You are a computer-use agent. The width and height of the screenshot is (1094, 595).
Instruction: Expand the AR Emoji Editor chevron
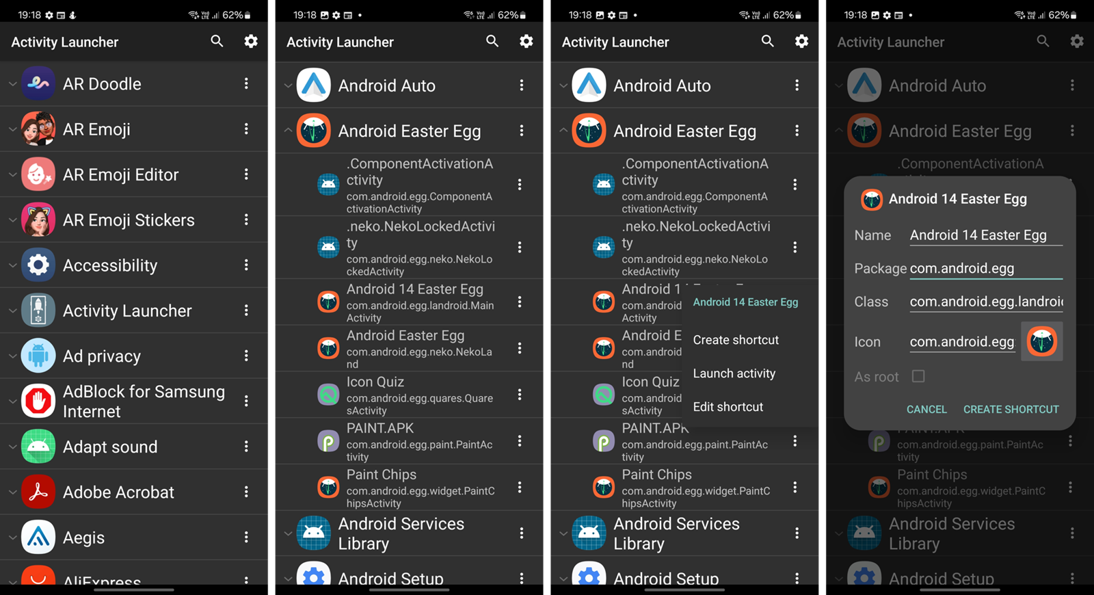tap(12, 174)
